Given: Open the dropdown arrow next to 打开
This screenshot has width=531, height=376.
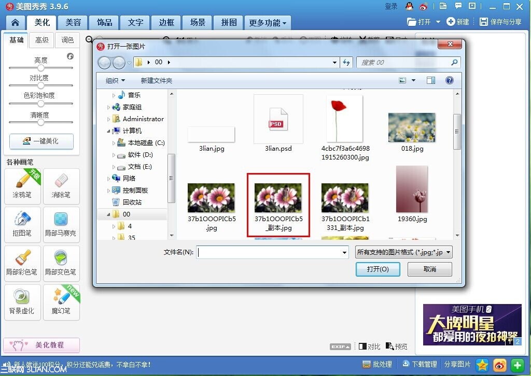Looking at the screenshot, I should point(438,22).
